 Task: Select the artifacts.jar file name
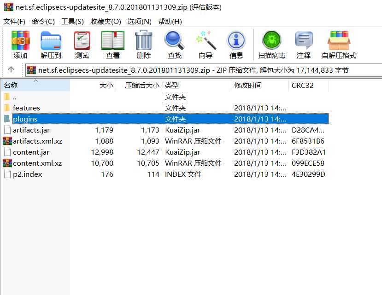coord(31,130)
